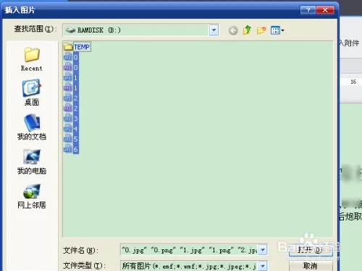
Task: Expand the 查找范围 RAMDISK (B:) drive dropdown
Action: 214,30
